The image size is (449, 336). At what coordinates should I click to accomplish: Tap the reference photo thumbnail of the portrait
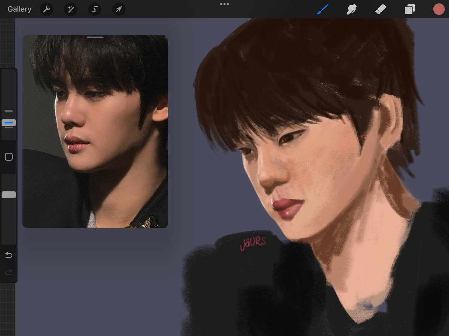coord(95,131)
